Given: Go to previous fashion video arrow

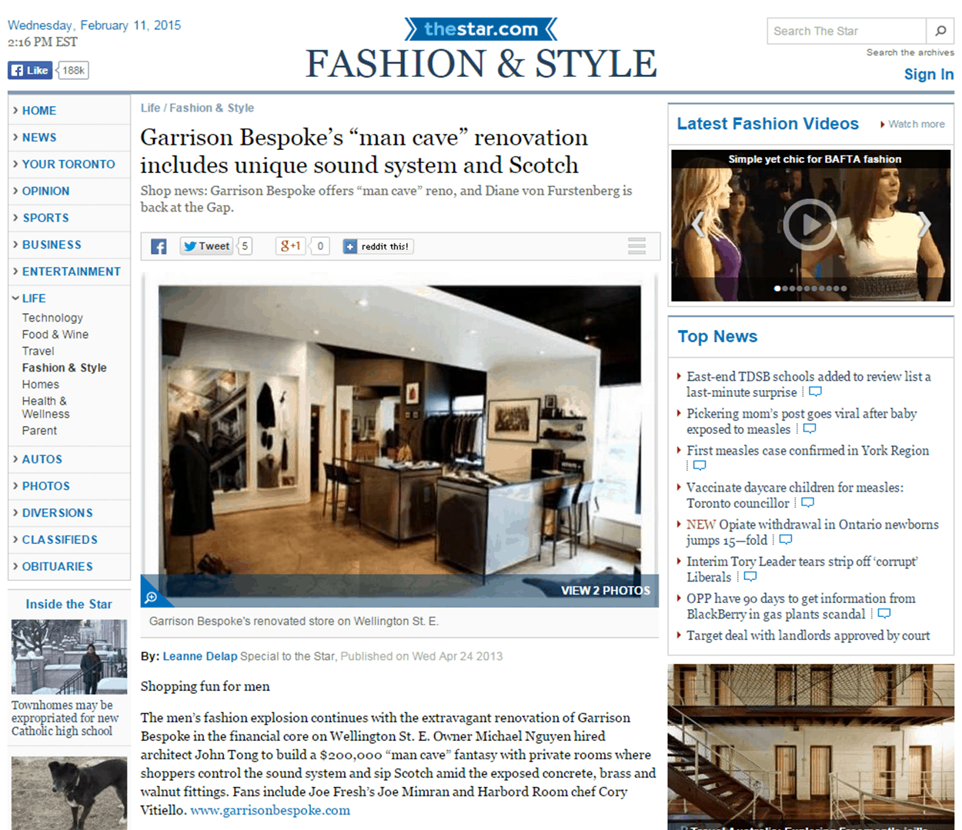Looking at the screenshot, I should tap(697, 224).
